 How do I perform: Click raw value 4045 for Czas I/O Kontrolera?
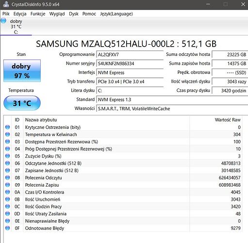coord(235,192)
